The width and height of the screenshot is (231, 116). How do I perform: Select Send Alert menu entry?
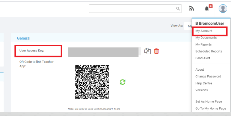tap(203, 58)
